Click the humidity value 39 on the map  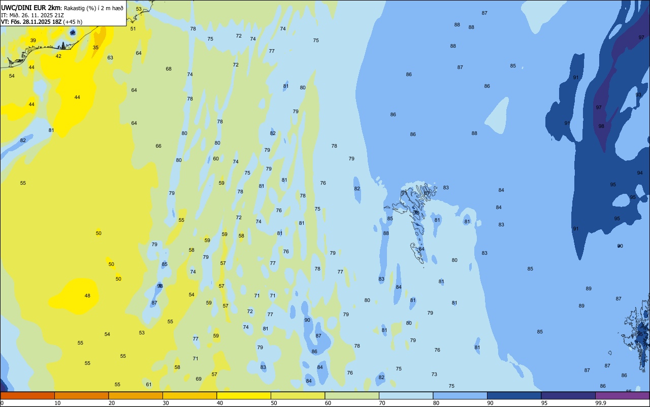click(x=33, y=41)
